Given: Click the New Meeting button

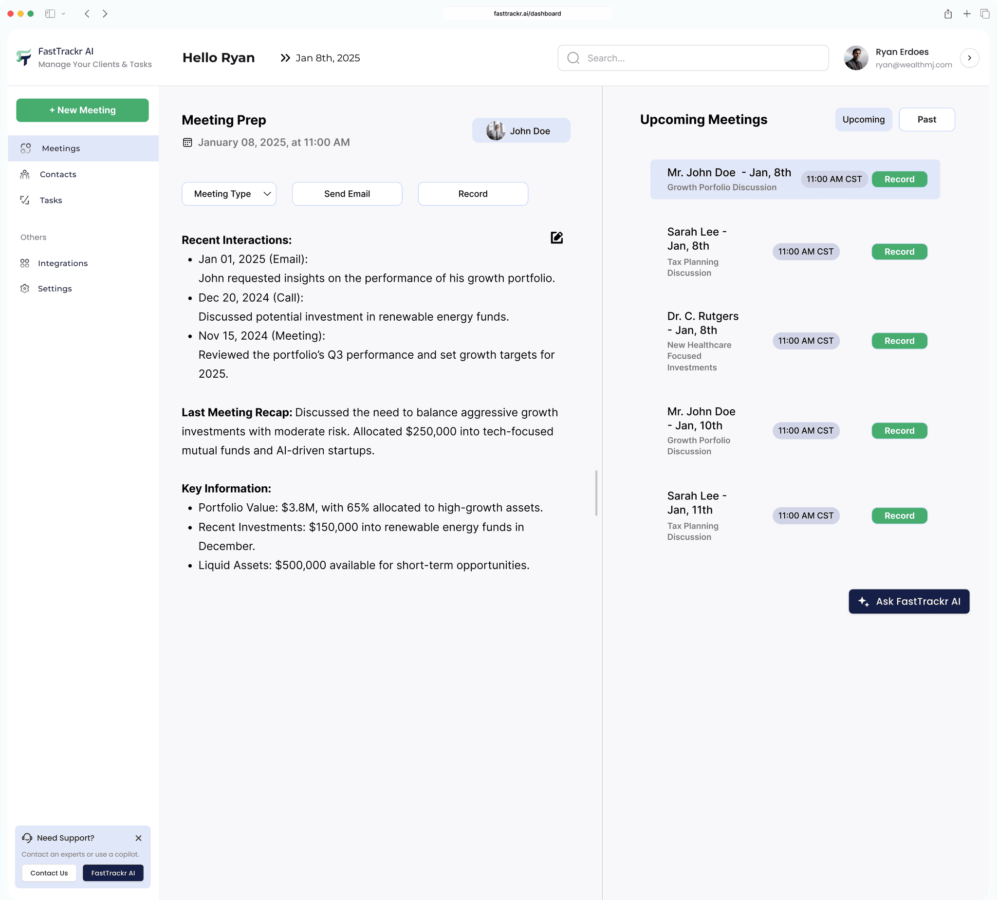Looking at the screenshot, I should click(82, 110).
